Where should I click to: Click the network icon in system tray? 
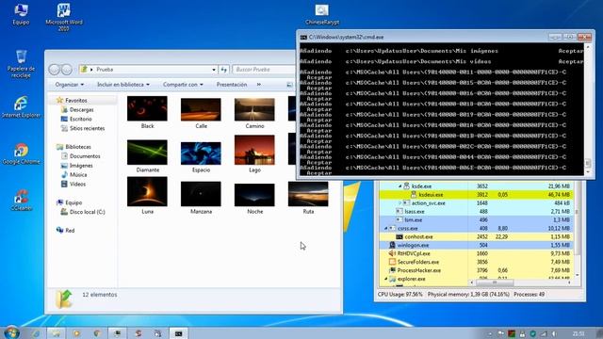click(544, 333)
